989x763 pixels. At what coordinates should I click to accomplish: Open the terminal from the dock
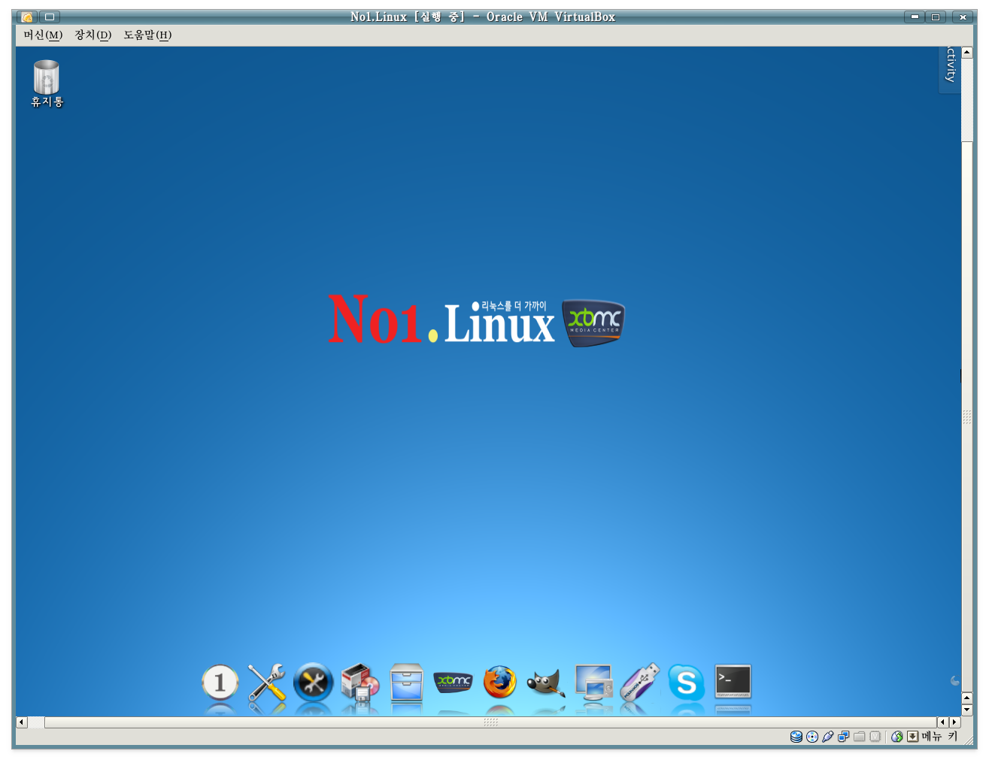click(733, 681)
